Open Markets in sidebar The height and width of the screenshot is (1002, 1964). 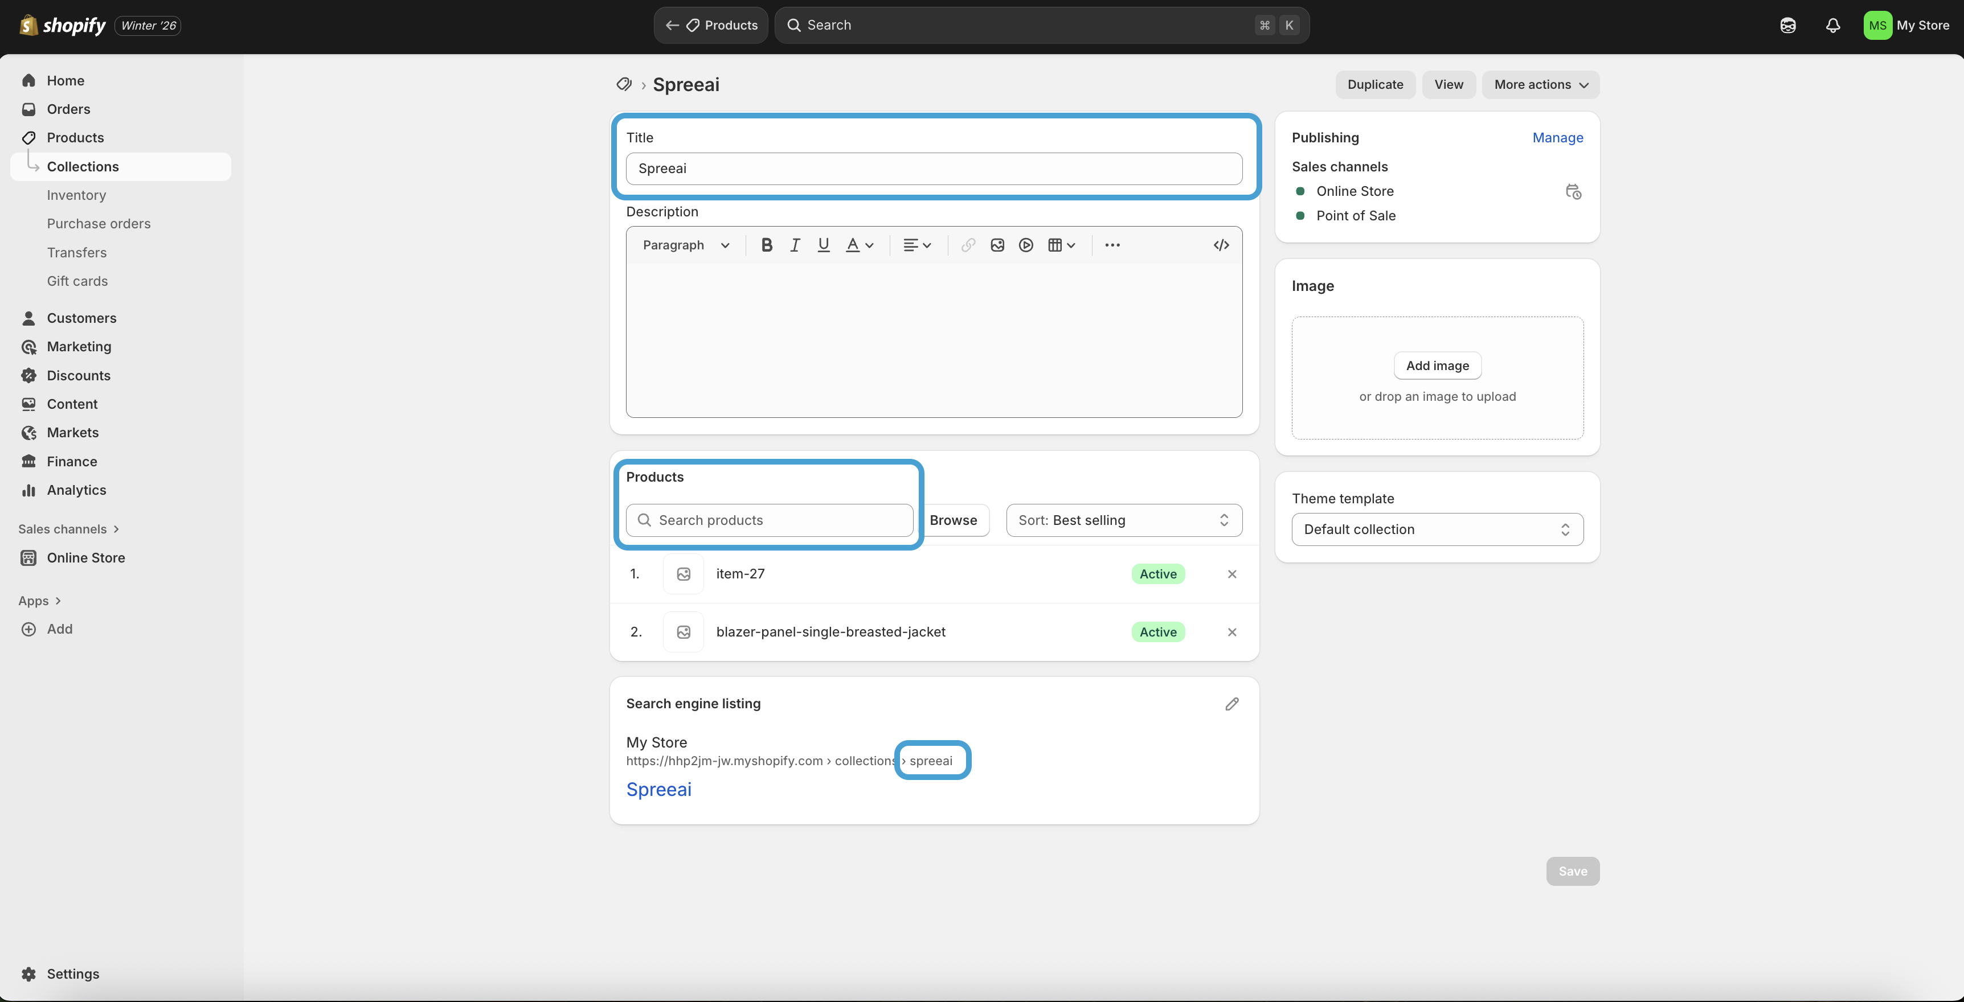72,433
